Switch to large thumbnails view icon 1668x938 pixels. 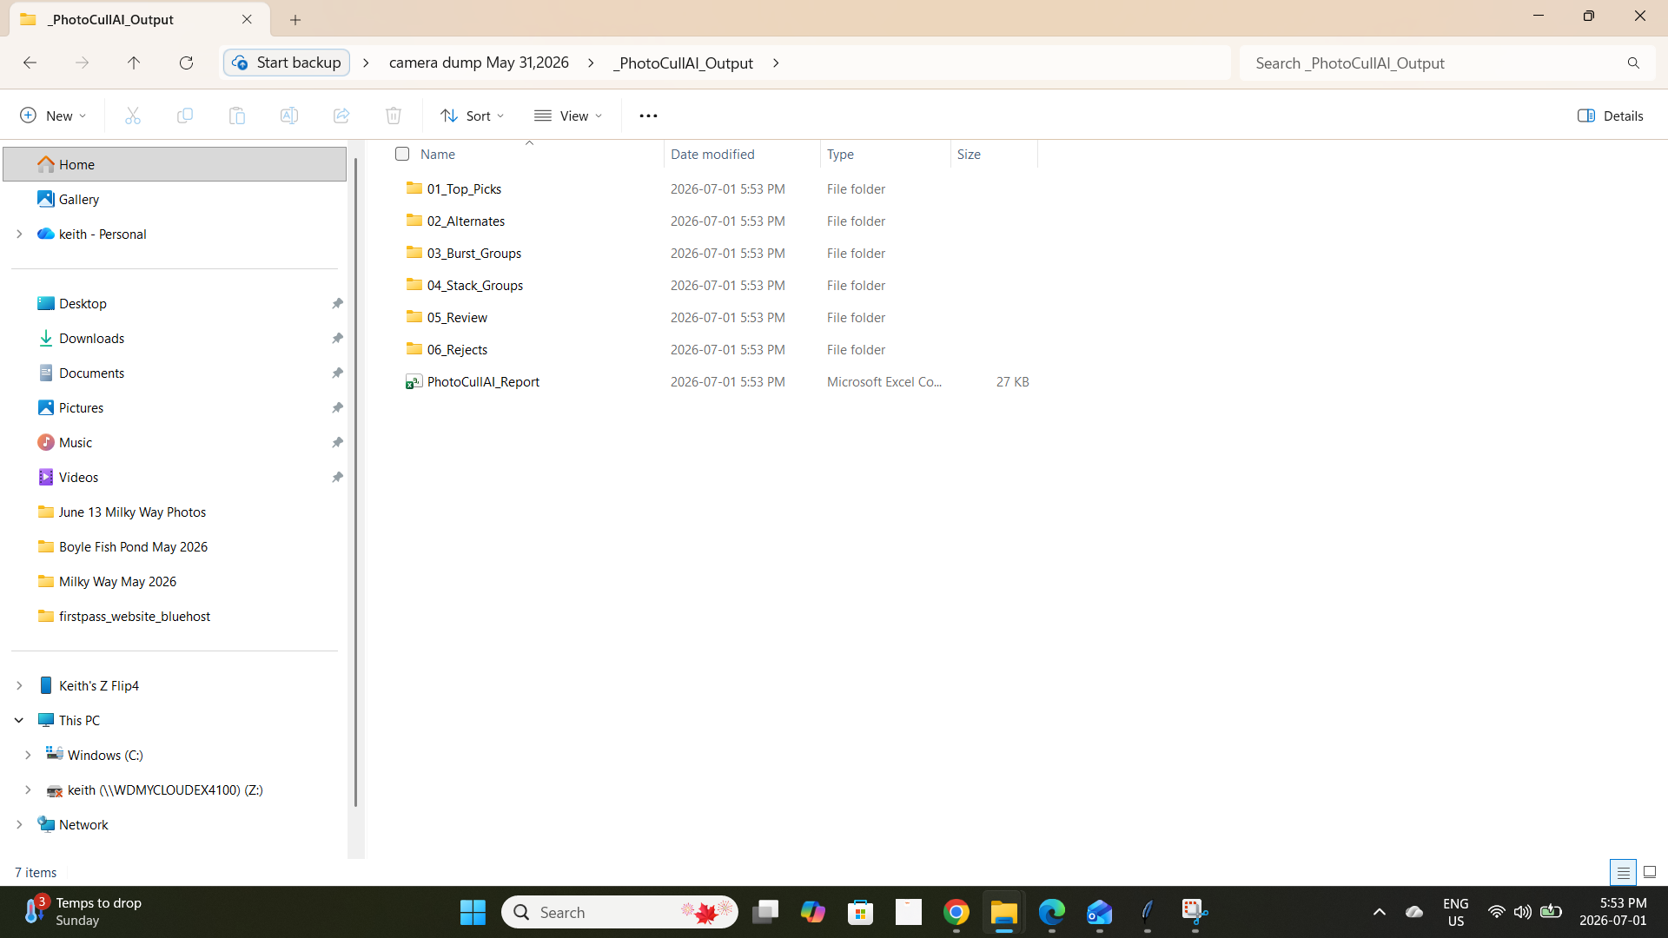click(1650, 872)
